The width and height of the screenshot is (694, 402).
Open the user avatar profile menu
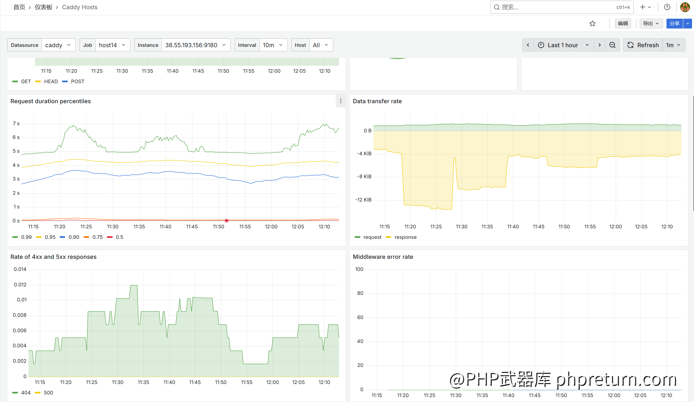pos(685,7)
